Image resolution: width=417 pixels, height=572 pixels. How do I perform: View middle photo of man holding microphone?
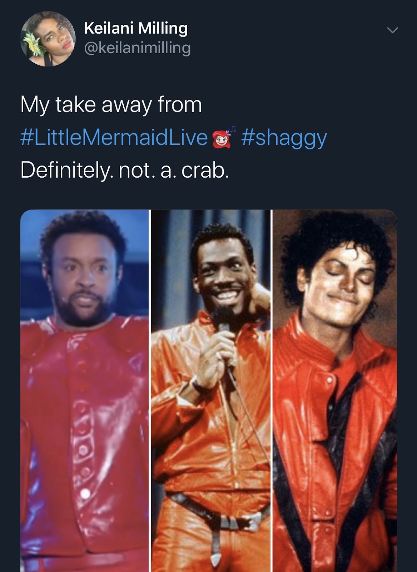pyautogui.click(x=211, y=391)
